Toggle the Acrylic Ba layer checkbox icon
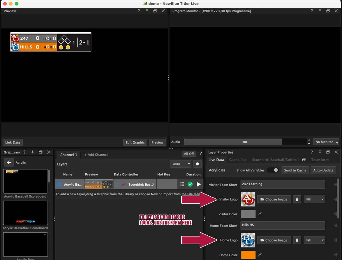The height and width of the screenshot is (260, 342). (x=59, y=184)
